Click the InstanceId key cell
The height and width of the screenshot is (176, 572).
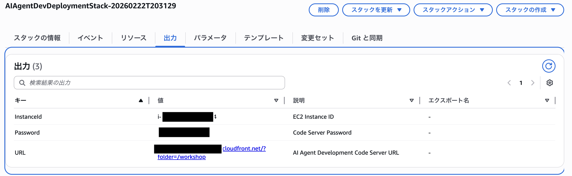coord(28,117)
